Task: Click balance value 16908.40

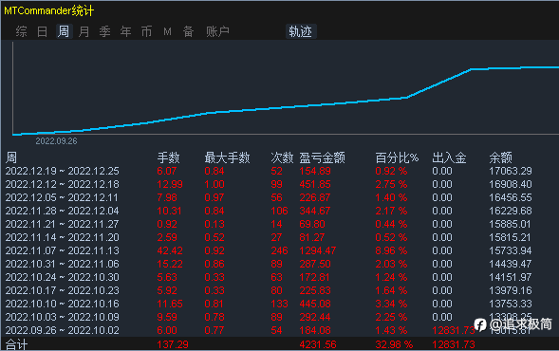Action: [511, 184]
